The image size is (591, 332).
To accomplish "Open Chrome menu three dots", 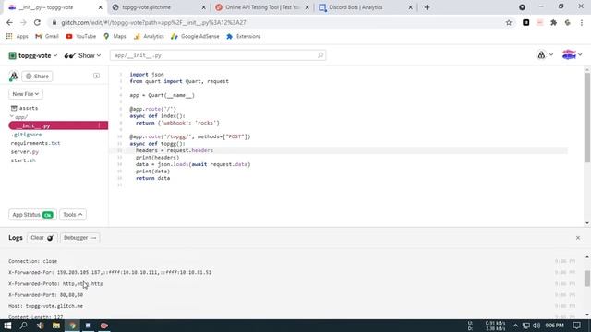I will (x=582, y=22).
